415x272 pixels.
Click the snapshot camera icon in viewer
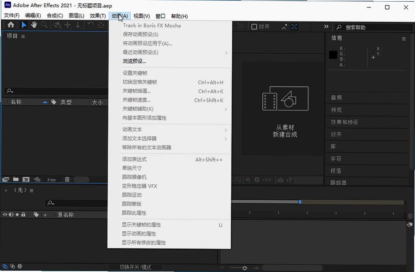click(281, 180)
